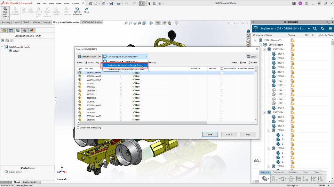The image size is (334, 187).
Task: Enable the New Revision header checkbox
Action: click(222, 69)
